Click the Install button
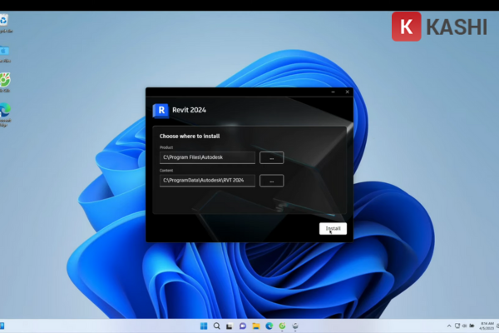 pyautogui.click(x=333, y=228)
